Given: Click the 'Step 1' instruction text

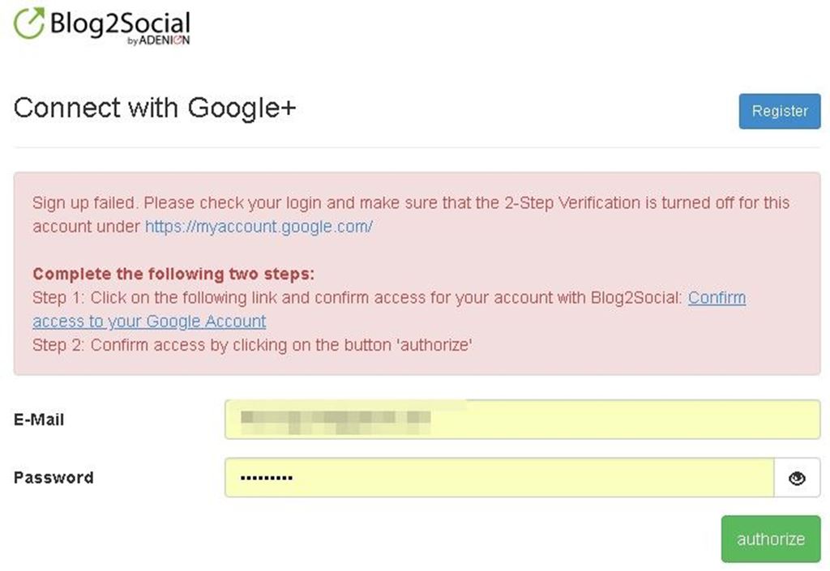Looking at the screenshot, I should pos(357,298).
